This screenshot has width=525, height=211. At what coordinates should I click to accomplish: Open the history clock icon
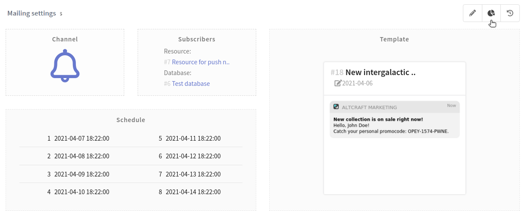[510, 13]
